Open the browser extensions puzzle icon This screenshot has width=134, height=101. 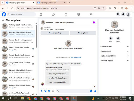click(x=115, y=8)
